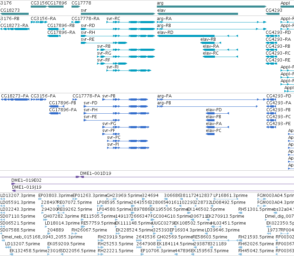
Task: Select the LD18014.3prime EST label
Action: click(62, 223)
